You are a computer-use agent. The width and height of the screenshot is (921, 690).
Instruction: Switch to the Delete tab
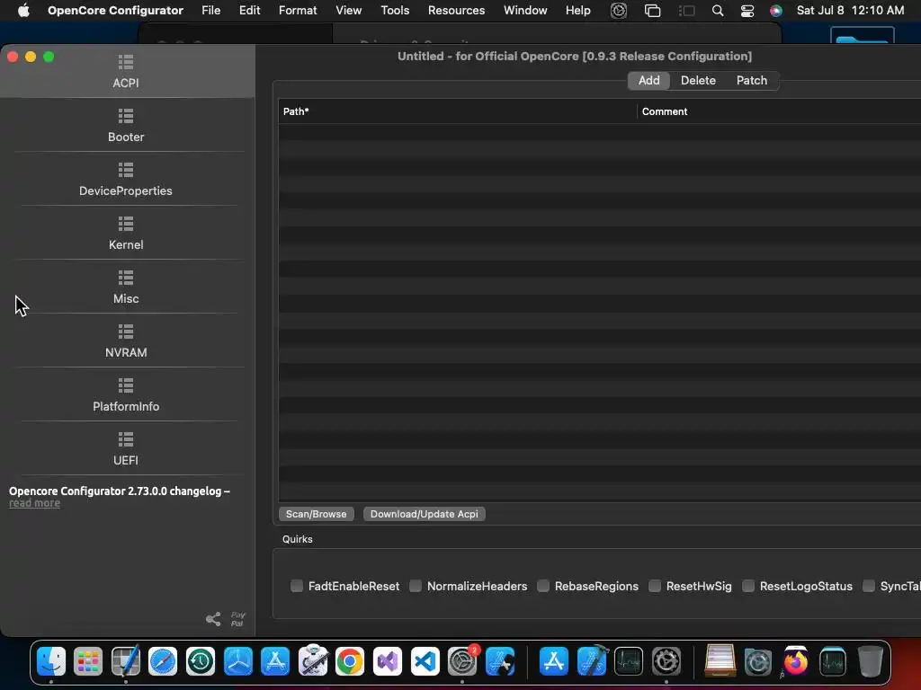698,80
